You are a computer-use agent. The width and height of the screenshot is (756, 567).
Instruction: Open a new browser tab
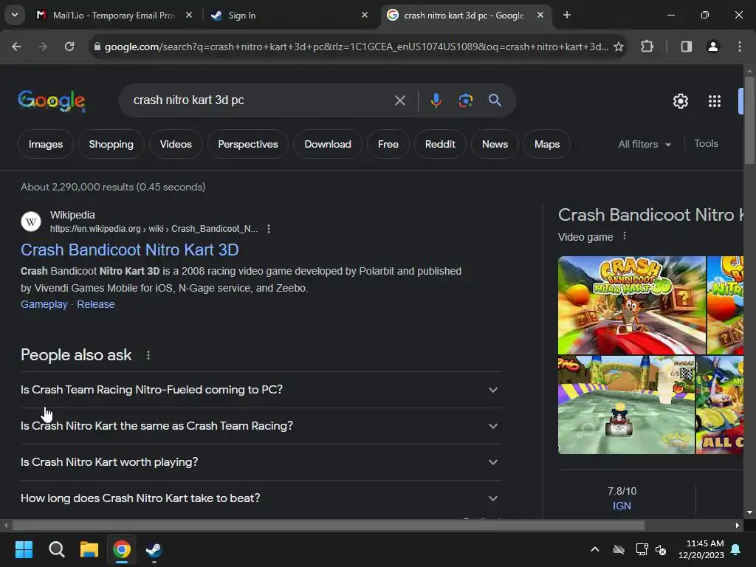[567, 16]
